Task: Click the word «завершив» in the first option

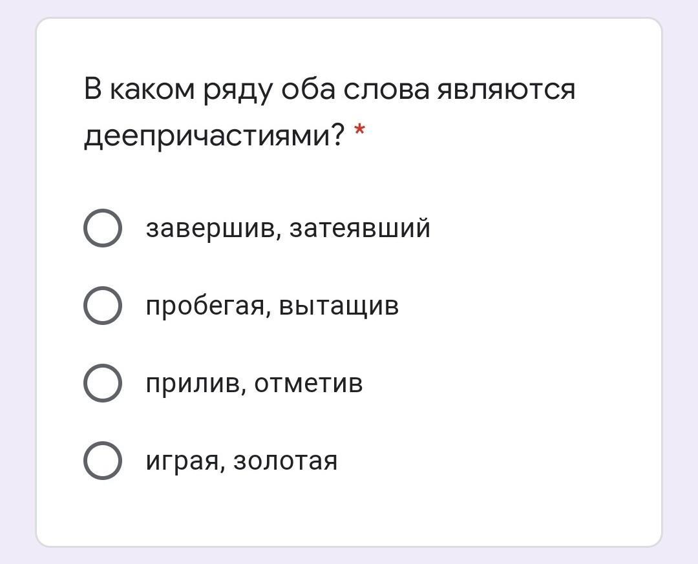Action: pyautogui.click(x=210, y=228)
